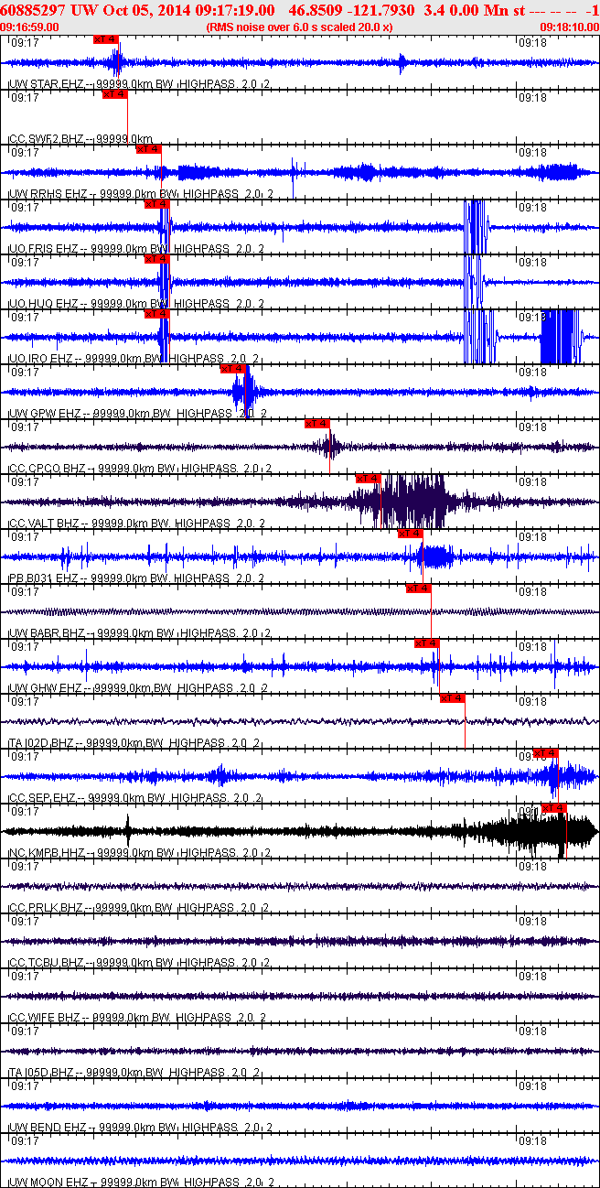This screenshot has width=600, height=1188.
Task: Click the 'CC SEP EHZ' station label
Action: 44,798
